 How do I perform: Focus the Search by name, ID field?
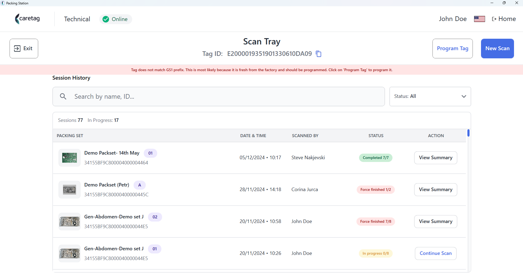pyautogui.click(x=218, y=97)
